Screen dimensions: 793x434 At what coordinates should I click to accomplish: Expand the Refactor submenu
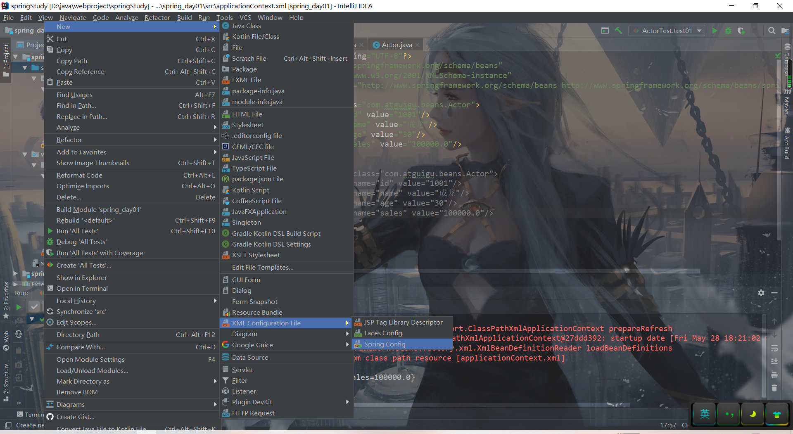pos(132,140)
